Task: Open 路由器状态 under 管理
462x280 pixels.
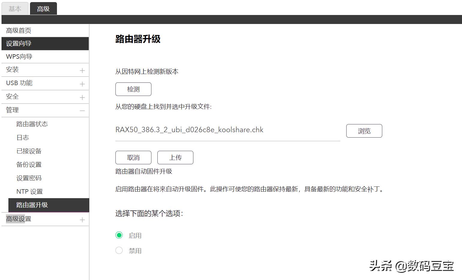Action: [x=31, y=124]
